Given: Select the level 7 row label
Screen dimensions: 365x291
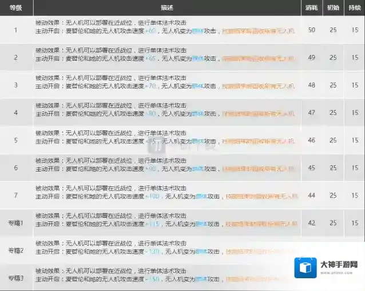Looking at the screenshot, I should tap(16, 196).
